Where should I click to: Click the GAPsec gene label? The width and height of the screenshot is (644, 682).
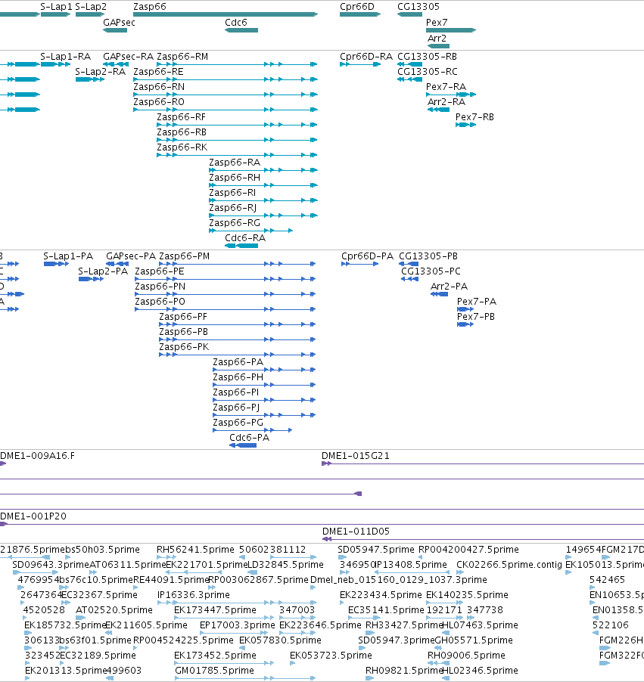(x=119, y=22)
